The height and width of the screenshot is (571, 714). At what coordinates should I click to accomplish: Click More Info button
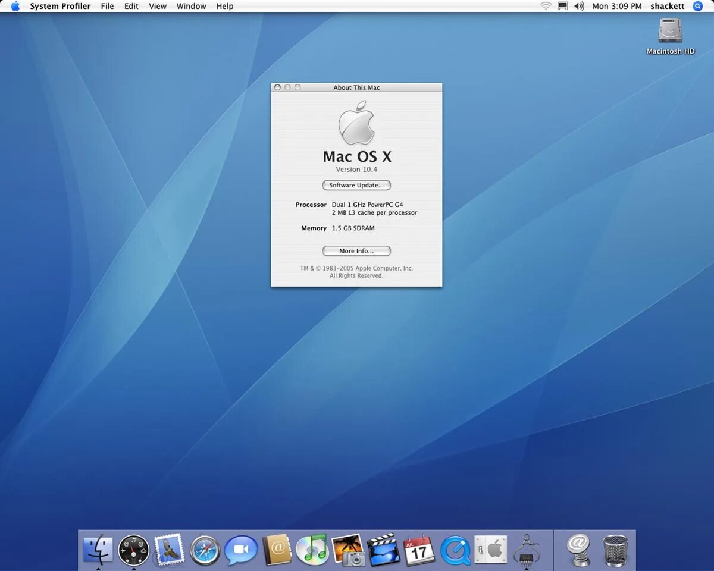click(356, 251)
